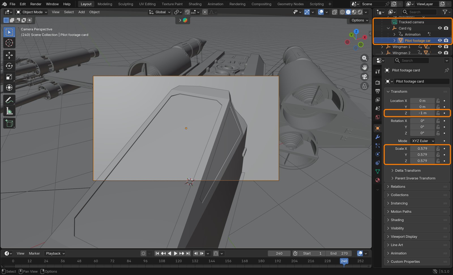Screen dimensions: 453x275
Task: Toggle lock on Scale X
Action: coord(438,149)
